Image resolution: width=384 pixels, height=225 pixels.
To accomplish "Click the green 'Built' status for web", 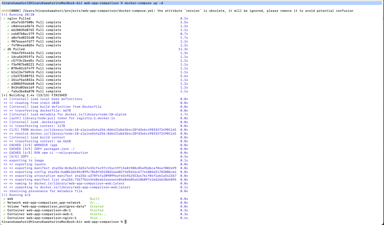I will tap(95, 199).
